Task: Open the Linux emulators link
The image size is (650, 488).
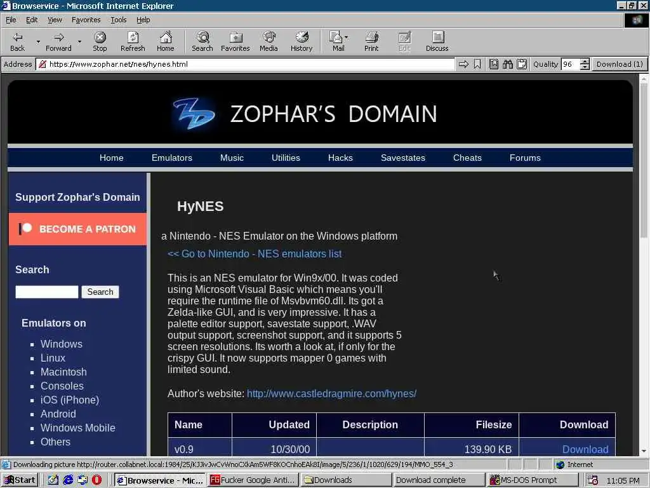Action: 53,358
